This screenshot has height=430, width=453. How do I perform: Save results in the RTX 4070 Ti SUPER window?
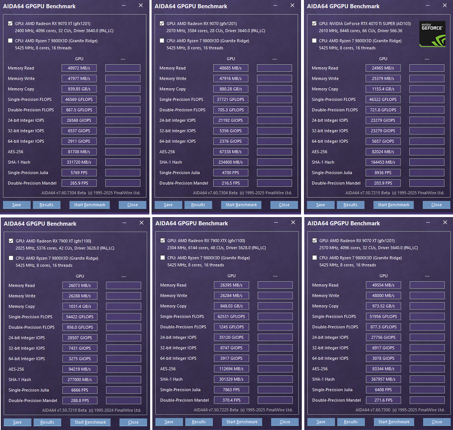point(321,205)
